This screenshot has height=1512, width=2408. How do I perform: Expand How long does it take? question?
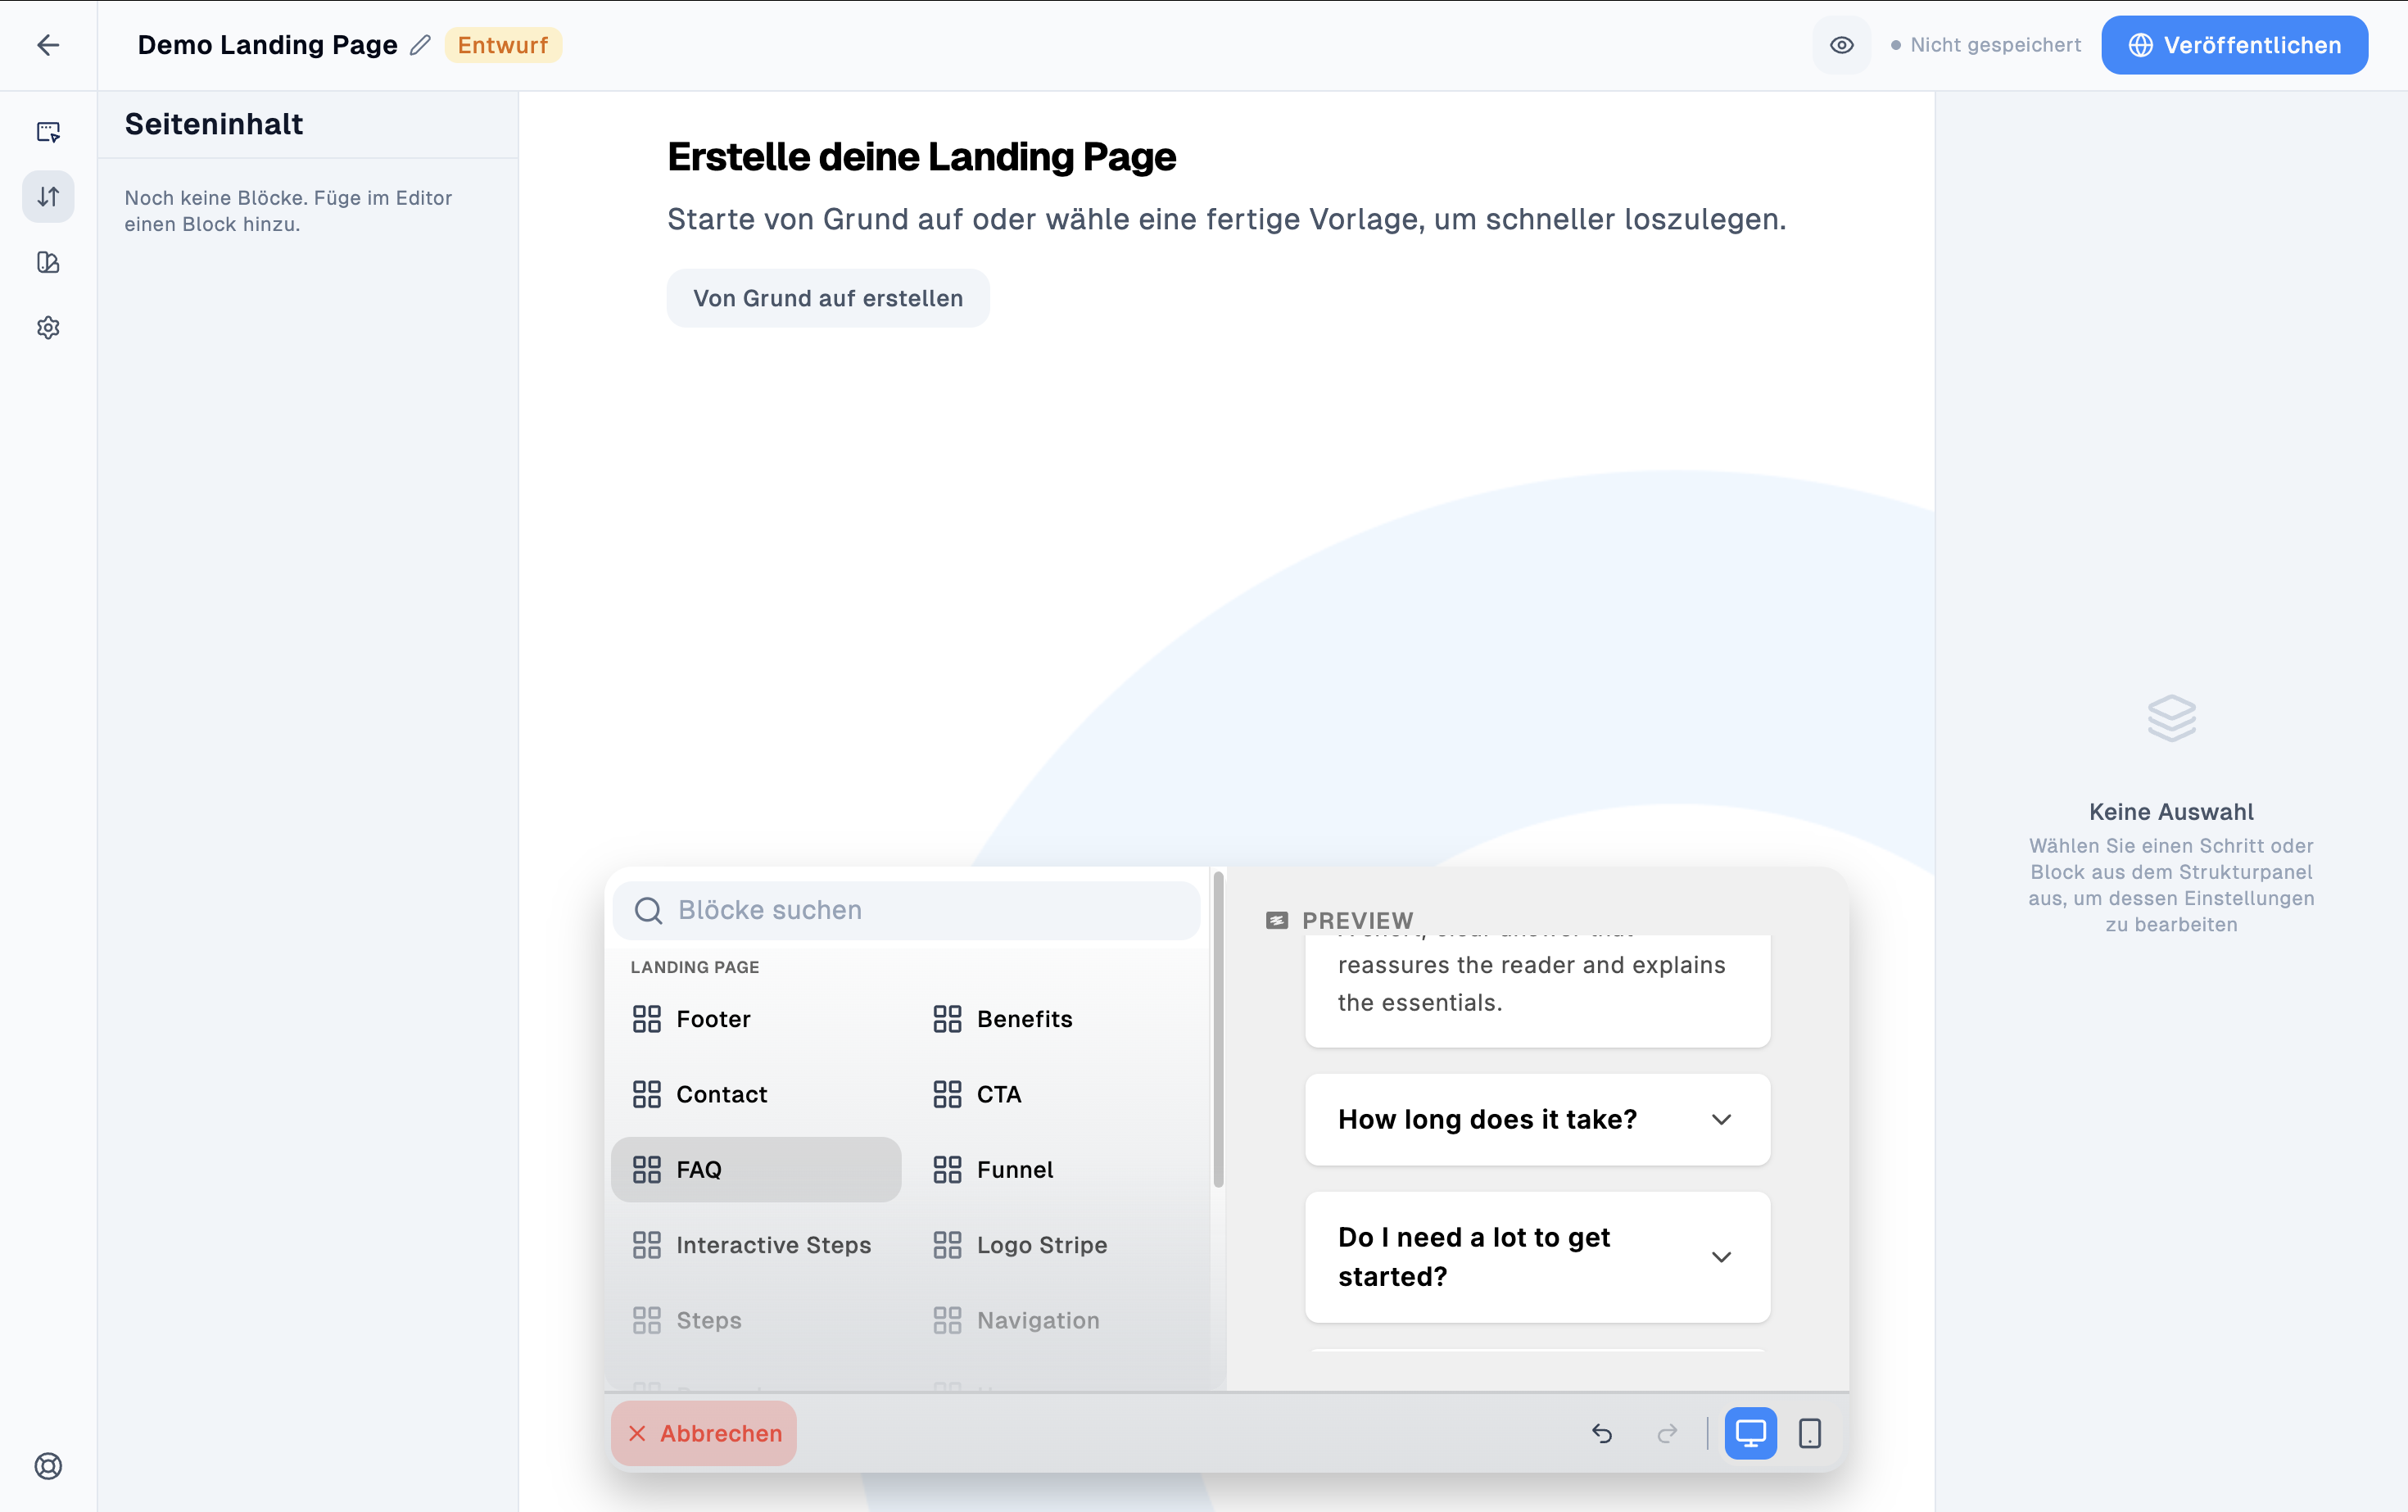pyautogui.click(x=1537, y=1119)
